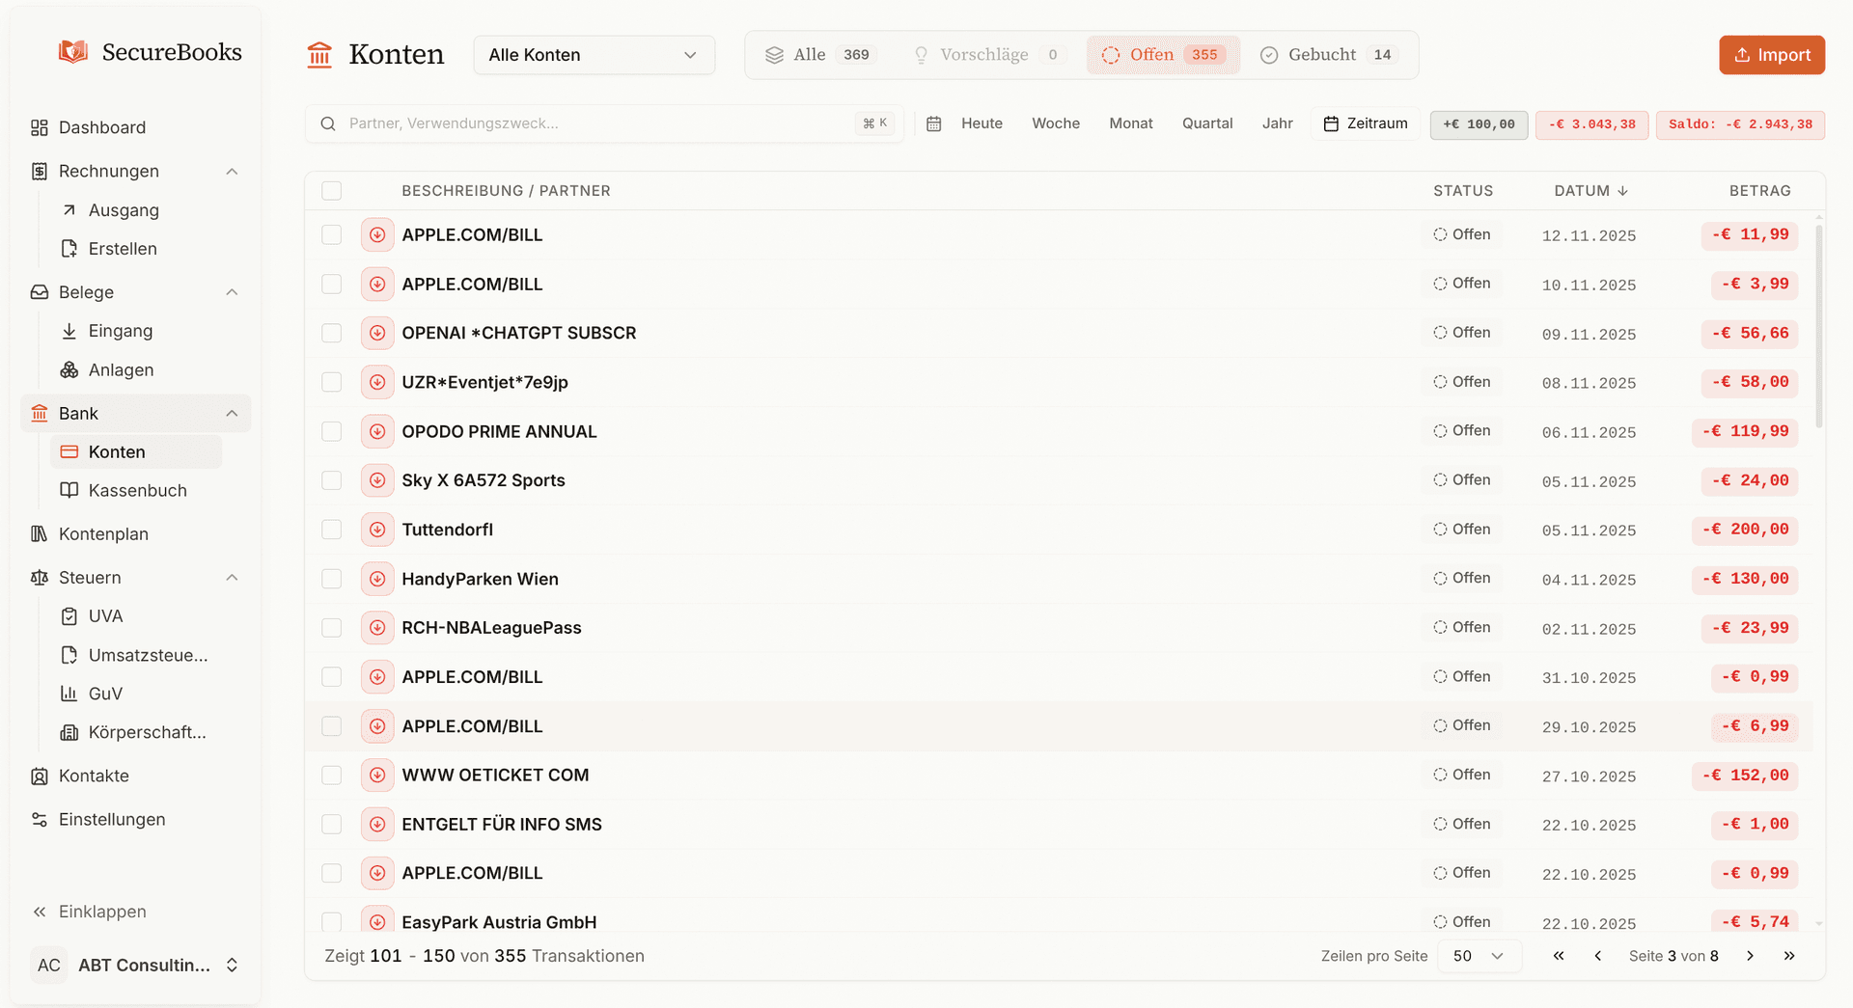Viewport: 1853px width, 1008px height.
Task: Click the income total +€ 100,00 badge
Action: [x=1479, y=124]
